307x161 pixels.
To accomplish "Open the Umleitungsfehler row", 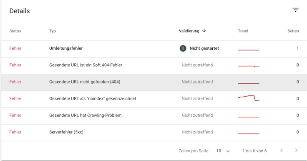I will pyautogui.click(x=154, y=49).
